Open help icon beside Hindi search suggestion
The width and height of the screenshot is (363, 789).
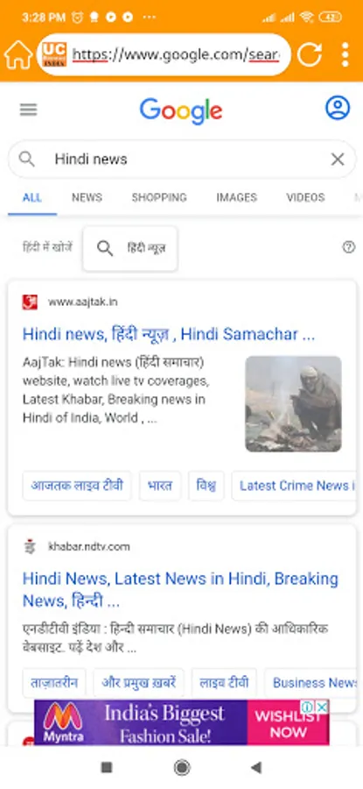(348, 247)
